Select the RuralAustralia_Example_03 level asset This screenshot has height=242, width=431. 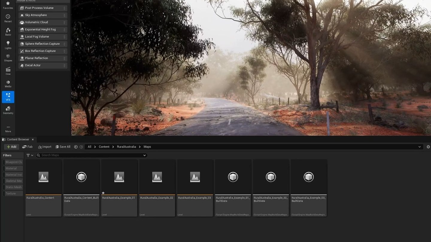click(x=195, y=188)
